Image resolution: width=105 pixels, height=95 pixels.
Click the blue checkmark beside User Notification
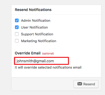[x=17, y=27]
